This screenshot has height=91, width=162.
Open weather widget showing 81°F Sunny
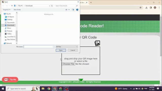121,89
